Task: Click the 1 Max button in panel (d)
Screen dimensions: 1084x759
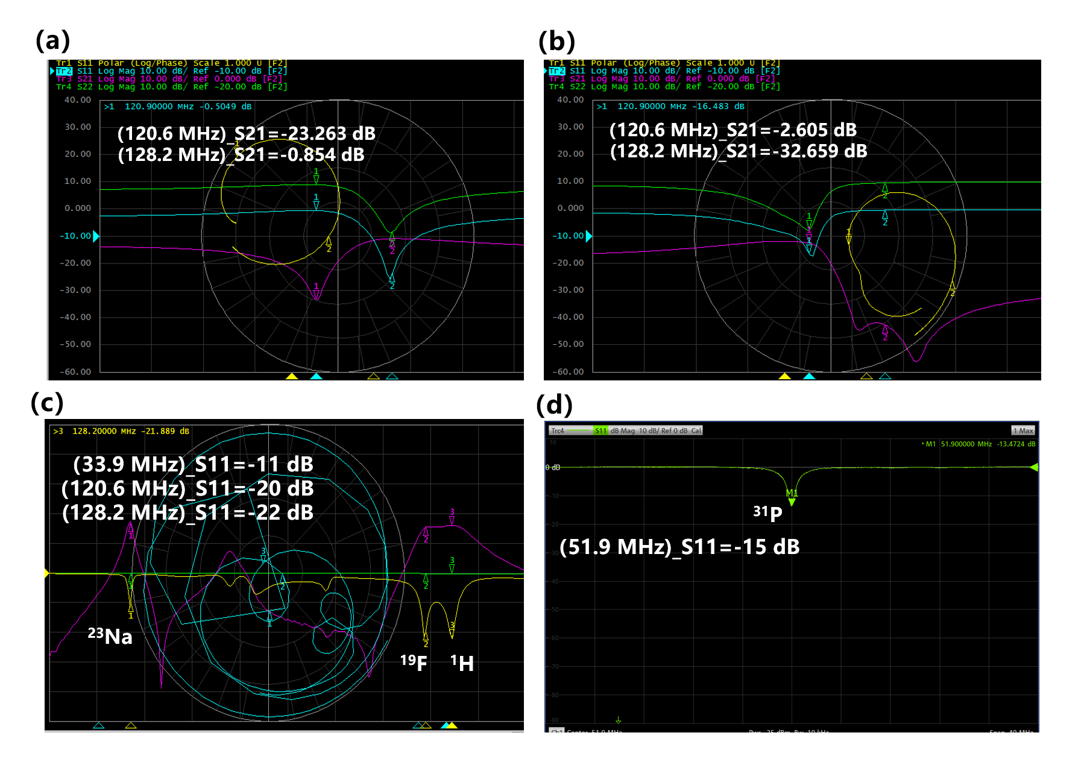Action: (x=1023, y=430)
